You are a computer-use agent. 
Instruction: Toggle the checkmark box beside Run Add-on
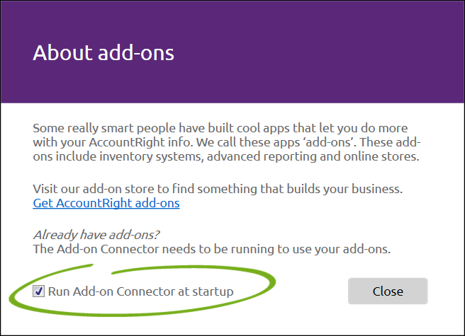pos(38,291)
